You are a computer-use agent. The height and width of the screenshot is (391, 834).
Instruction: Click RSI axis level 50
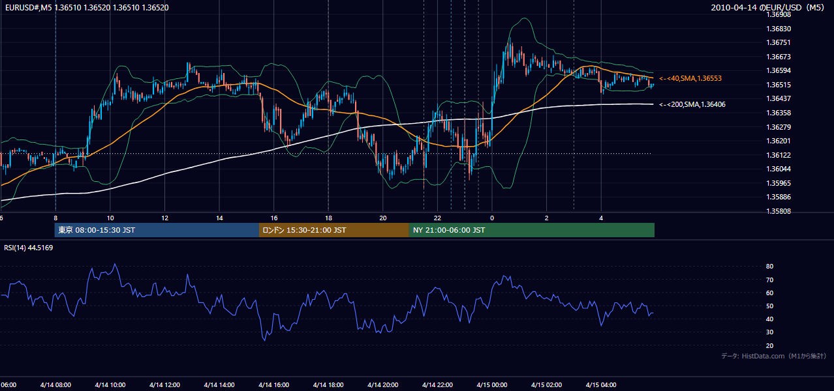[x=770, y=306]
